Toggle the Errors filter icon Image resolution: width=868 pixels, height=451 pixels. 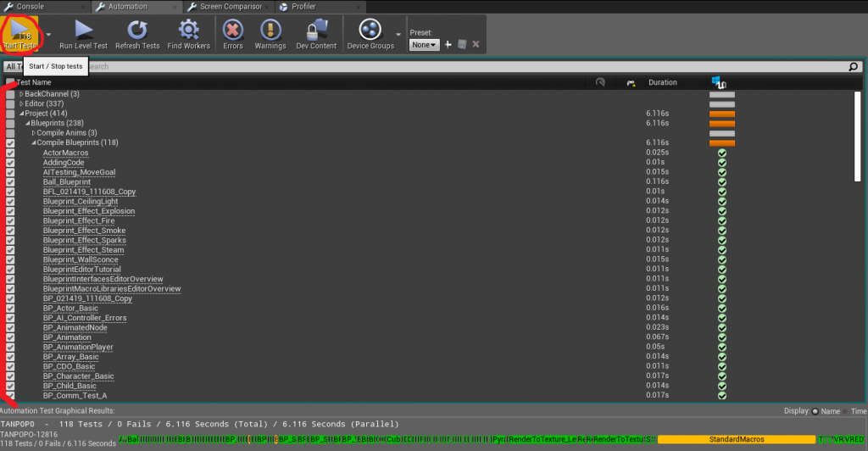coord(233,30)
